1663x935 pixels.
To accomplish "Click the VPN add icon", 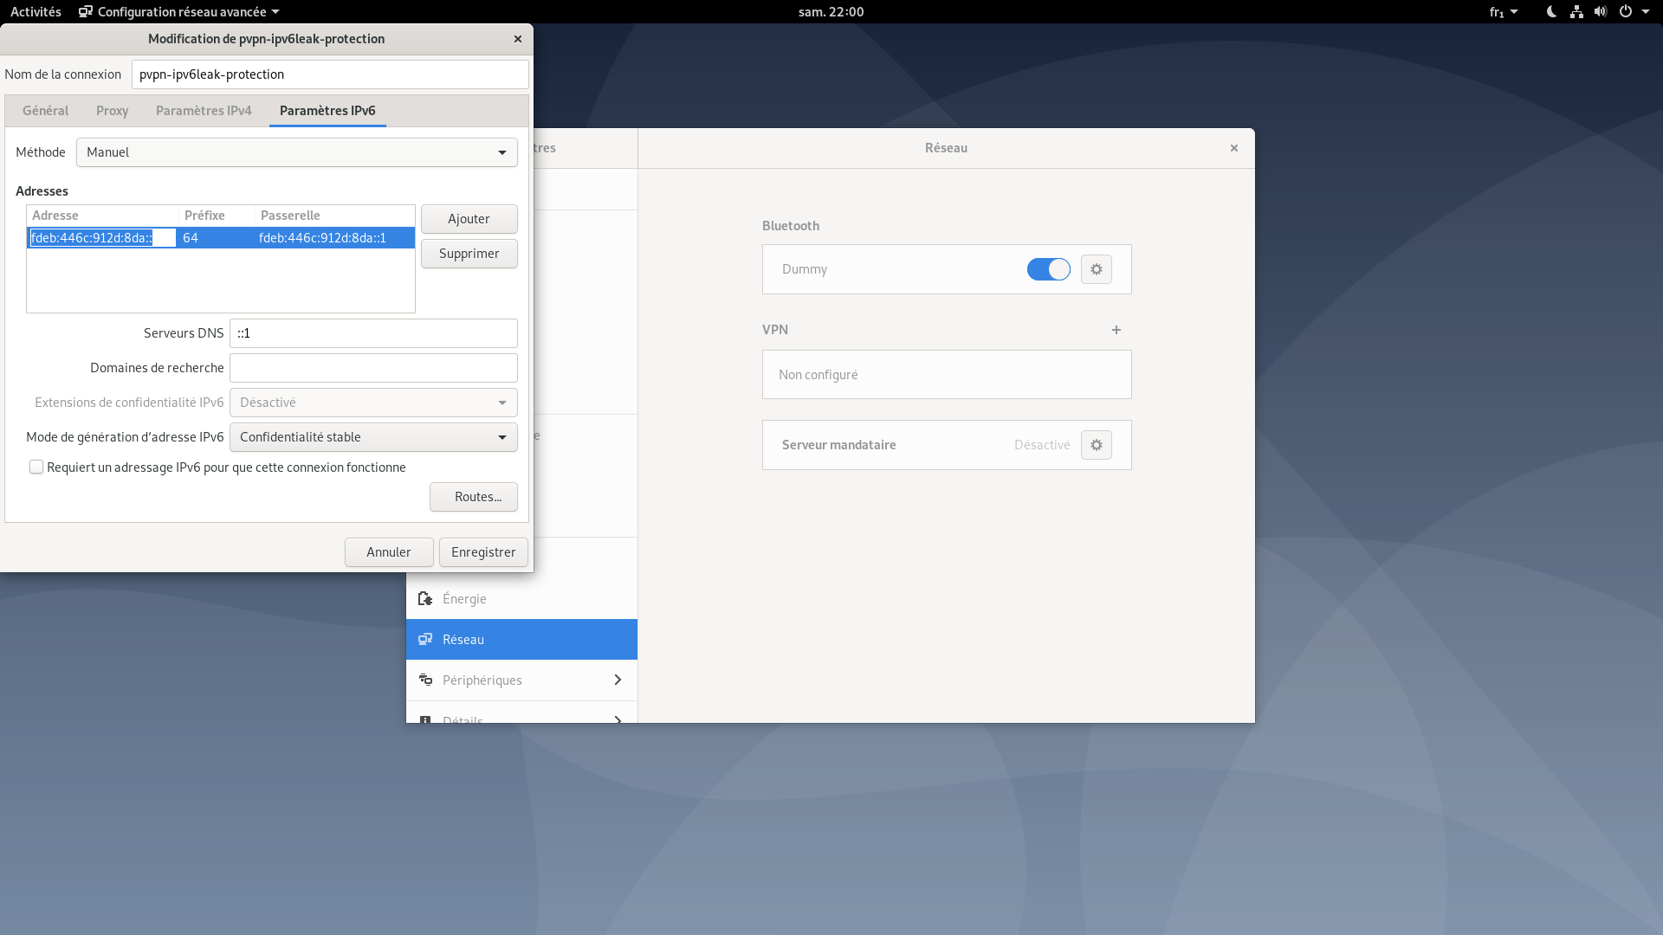I will pos(1116,330).
